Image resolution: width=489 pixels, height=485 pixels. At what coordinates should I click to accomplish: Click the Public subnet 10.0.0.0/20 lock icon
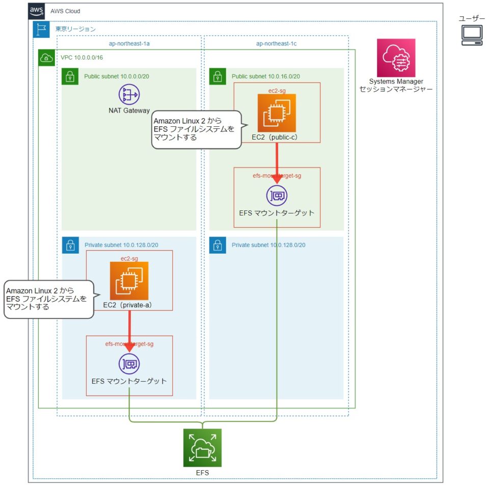(70, 75)
